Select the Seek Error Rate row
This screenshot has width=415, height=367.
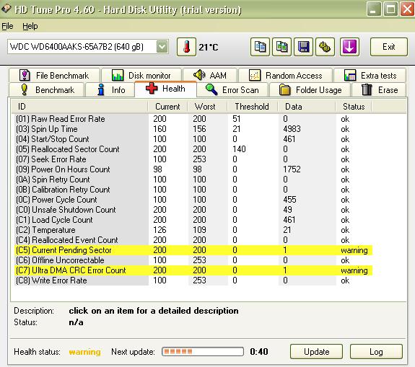193,159
